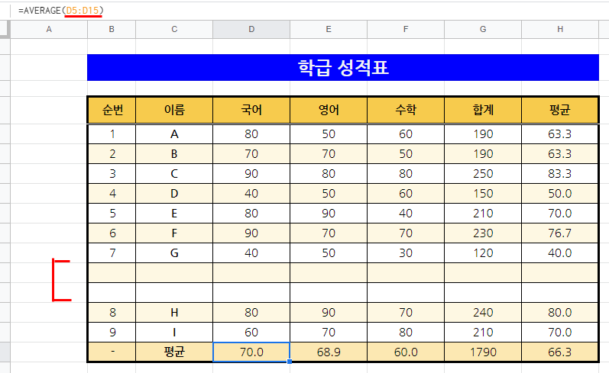Screen dimensions: 609x373
Task: Click the 순번 table header cell
Action: click(x=112, y=110)
